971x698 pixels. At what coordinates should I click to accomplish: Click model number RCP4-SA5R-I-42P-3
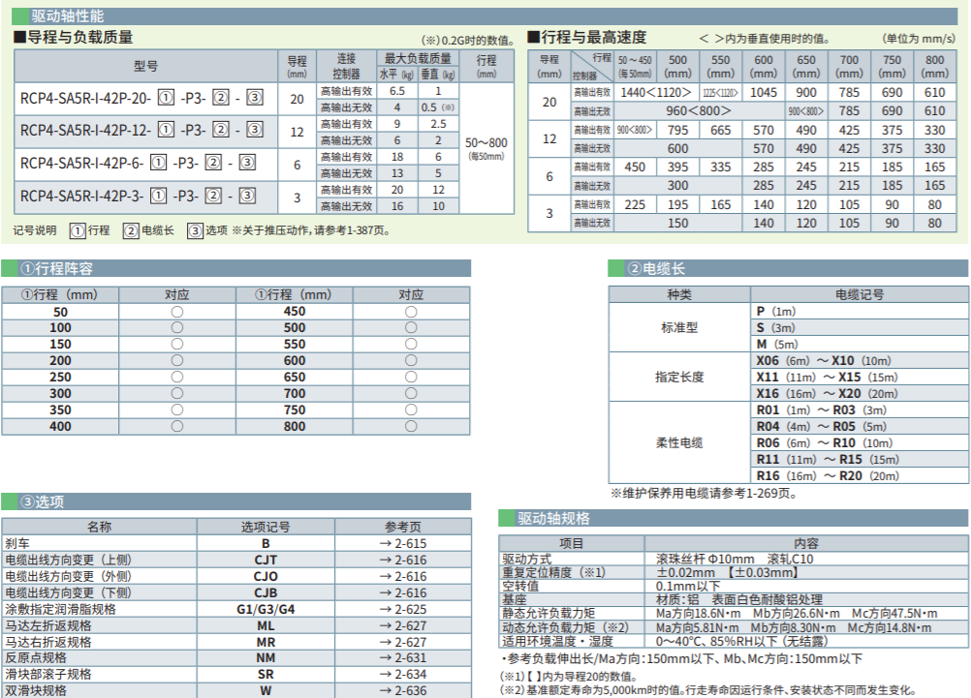[139, 196]
